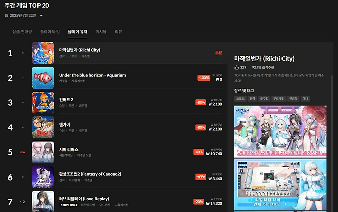Select the 애니 tag
This screenshot has width=338, height=212.
pos(305,99)
